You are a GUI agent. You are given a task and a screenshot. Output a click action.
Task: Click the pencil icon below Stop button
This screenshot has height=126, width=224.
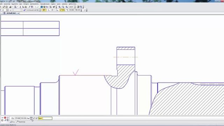(5, 120)
